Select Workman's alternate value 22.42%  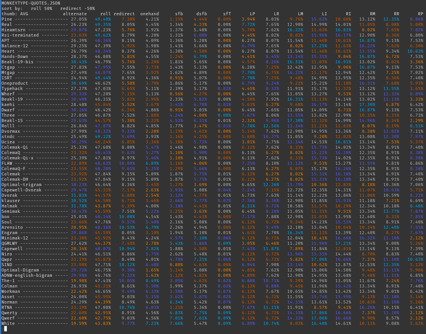[x=79, y=292]
